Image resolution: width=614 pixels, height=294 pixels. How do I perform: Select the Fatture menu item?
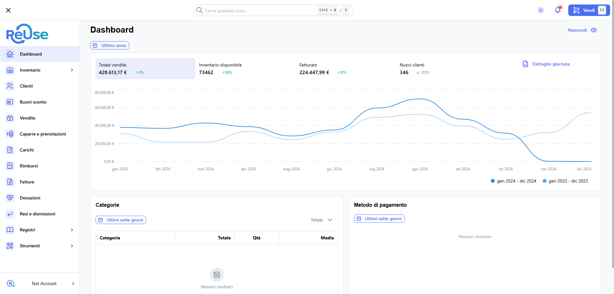(27, 182)
